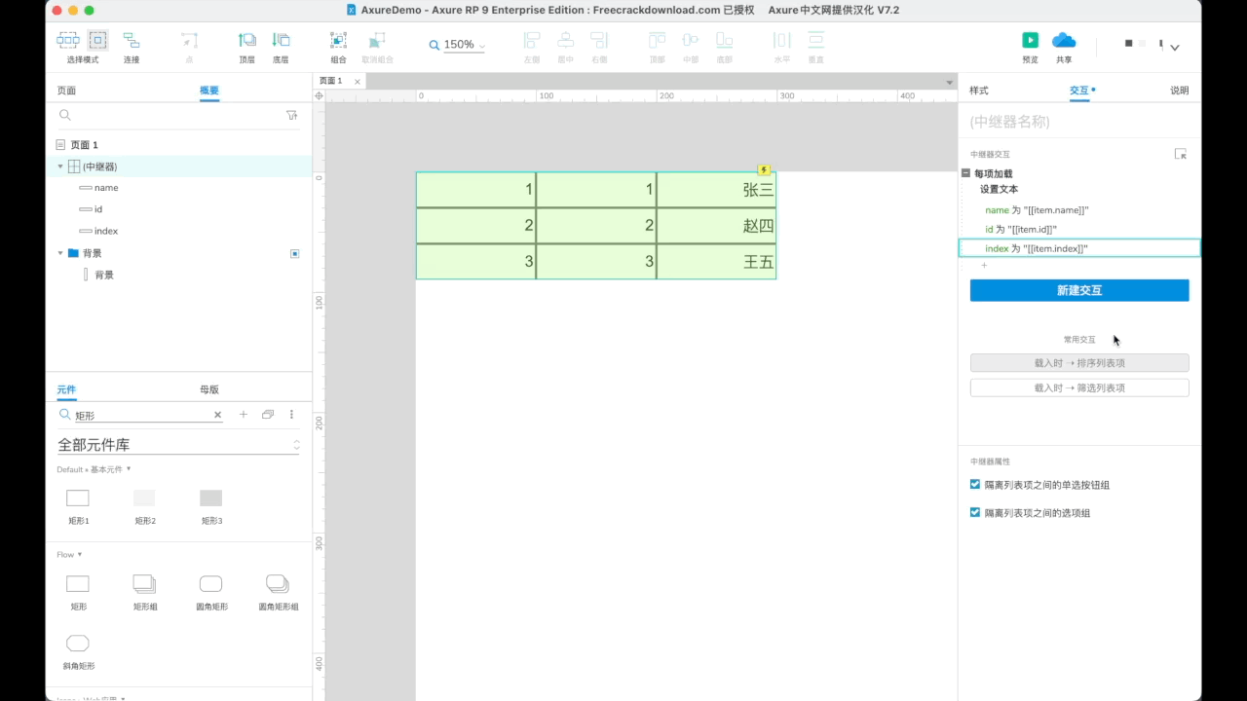Click the interaction panel pop-out icon
Screen dimensions: 1247x701
1181,154
